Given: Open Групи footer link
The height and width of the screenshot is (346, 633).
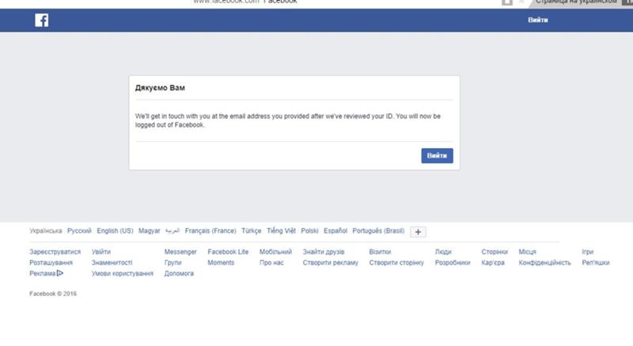Looking at the screenshot, I should 172,263.
